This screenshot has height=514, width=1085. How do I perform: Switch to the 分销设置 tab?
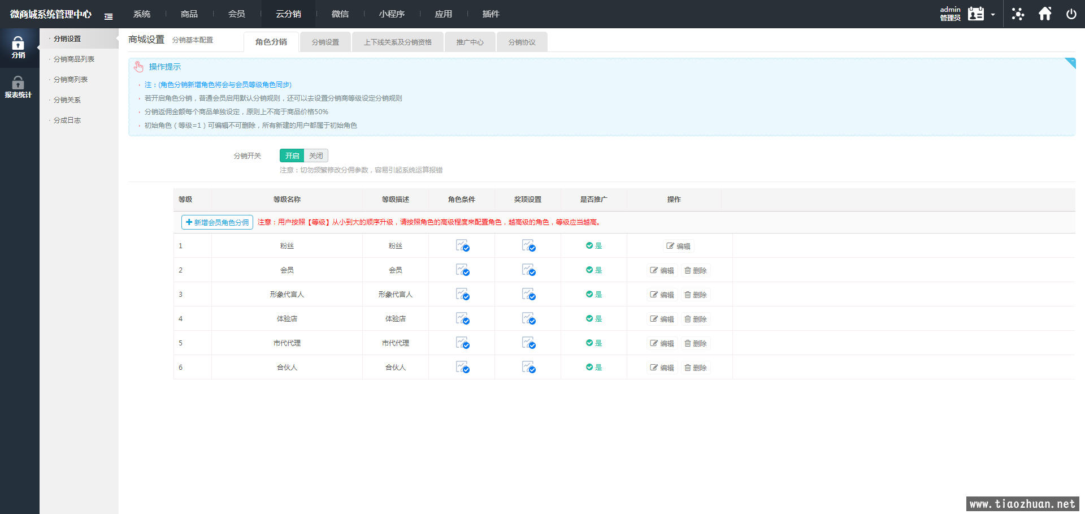click(x=325, y=42)
